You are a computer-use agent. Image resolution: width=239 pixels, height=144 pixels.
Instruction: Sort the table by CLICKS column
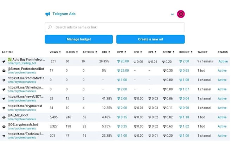pos(72,52)
